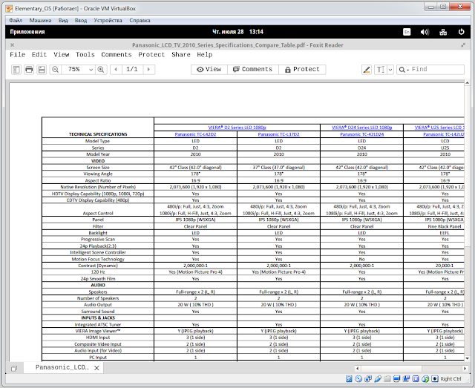Image resolution: width=475 pixels, height=388 pixels.
Task: Open VirtualBox Вид menu
Action: point(63,20)
